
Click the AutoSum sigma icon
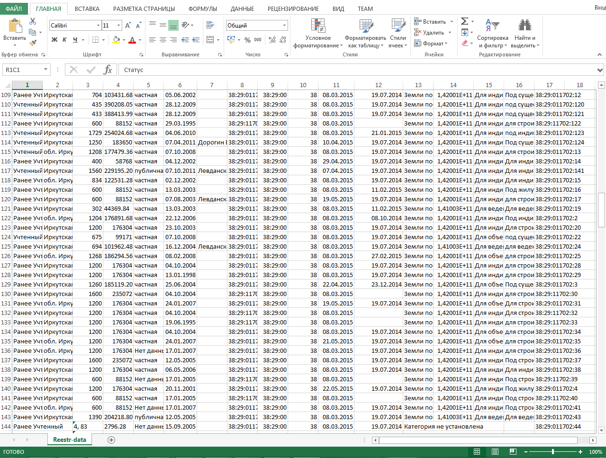(464, 21)
